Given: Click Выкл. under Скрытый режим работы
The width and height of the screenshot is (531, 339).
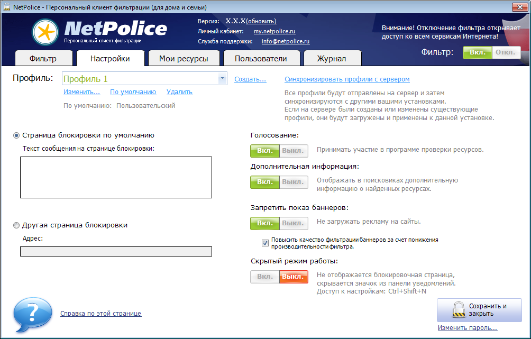Looking at the screenshot, I should 294,277.
